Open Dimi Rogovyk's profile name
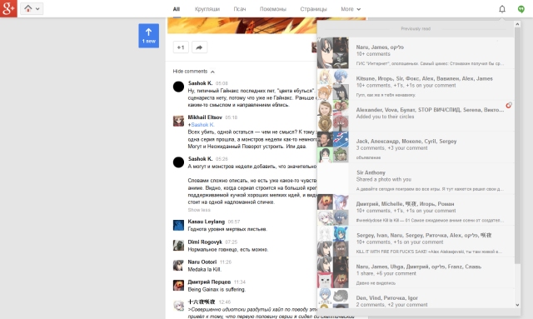Screen dimensions: 533x319 coord(205,242)
